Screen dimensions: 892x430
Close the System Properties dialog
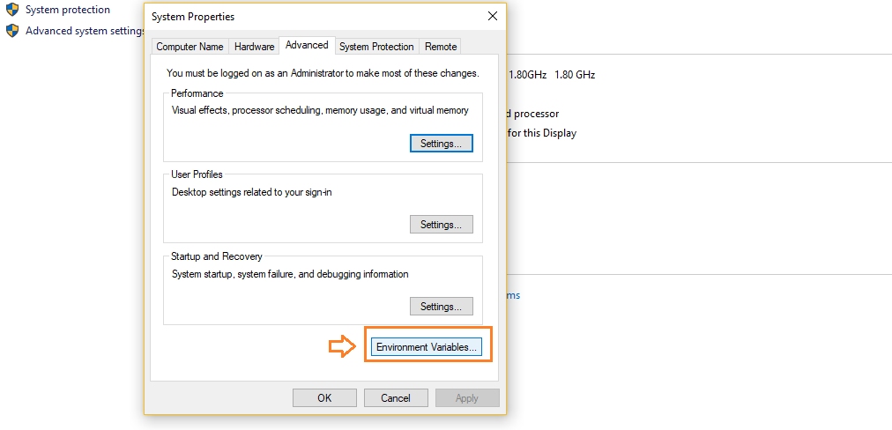492,17
